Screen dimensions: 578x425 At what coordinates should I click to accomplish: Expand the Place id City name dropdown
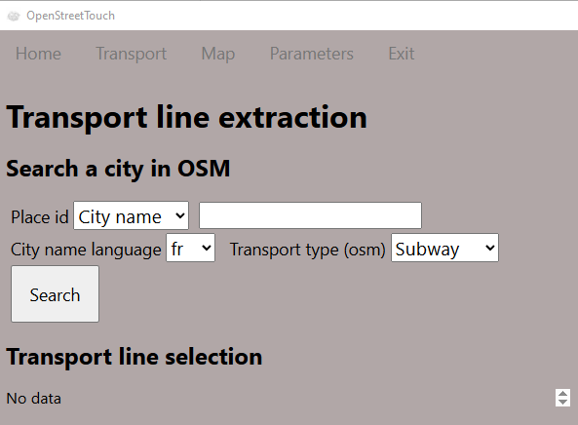pyautogui.click(x=132, y=215)
